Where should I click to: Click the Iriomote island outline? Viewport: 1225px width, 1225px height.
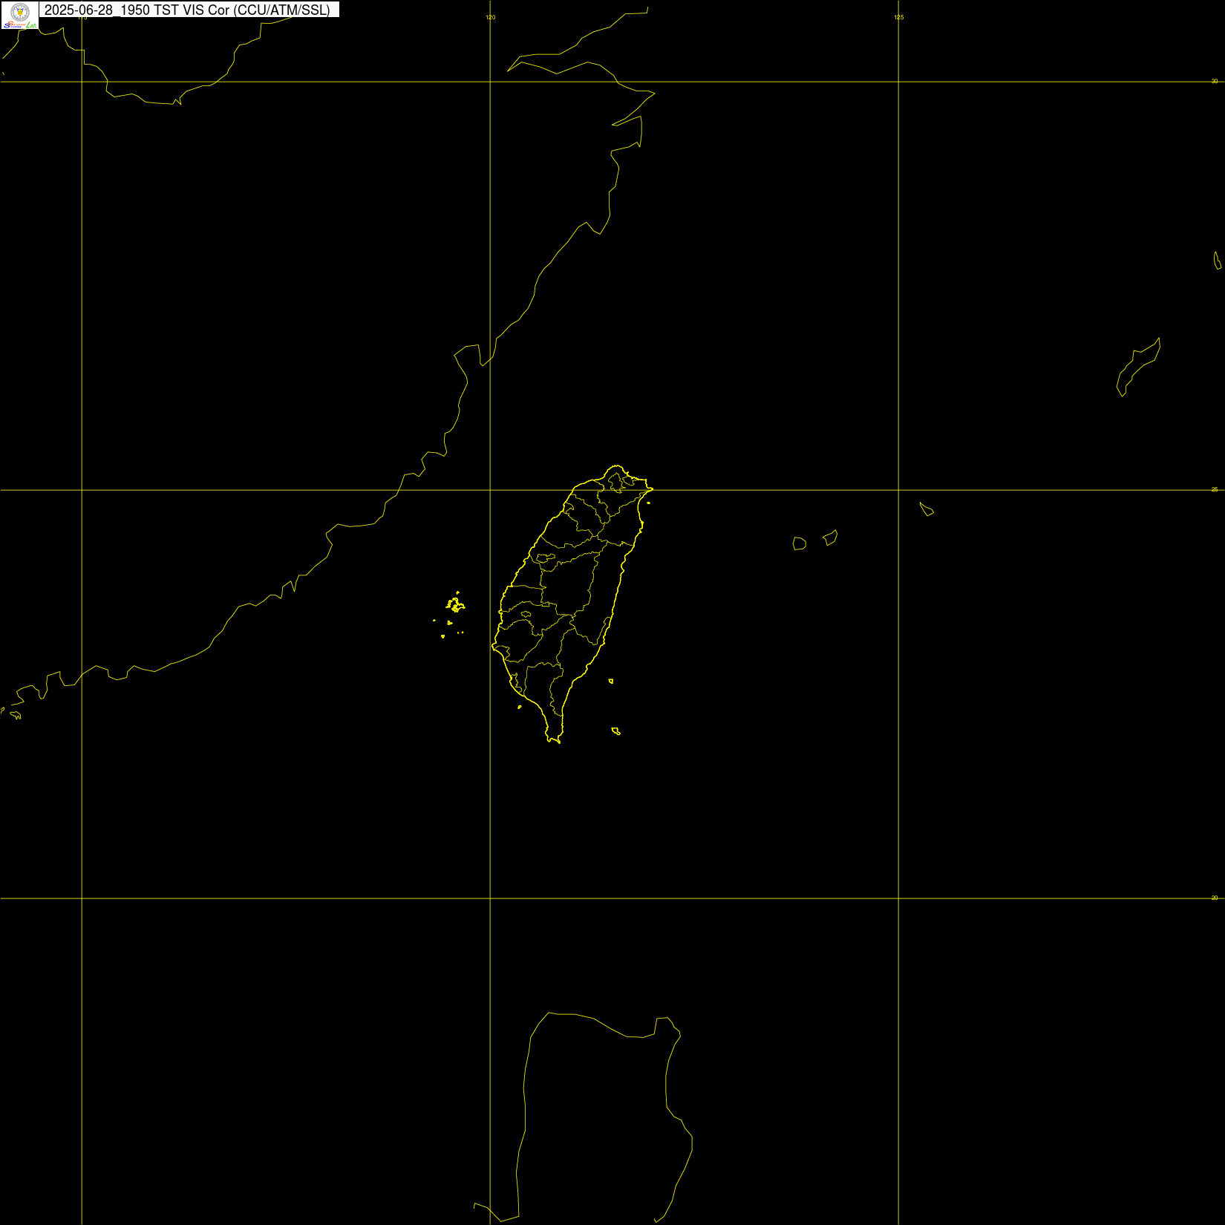(x=800, y=543)
